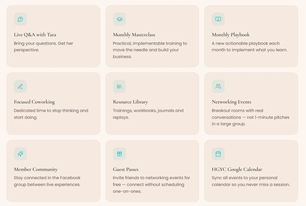Select the HGYC Google Calendar heading
306x206 pixels.
pos(237,169)
